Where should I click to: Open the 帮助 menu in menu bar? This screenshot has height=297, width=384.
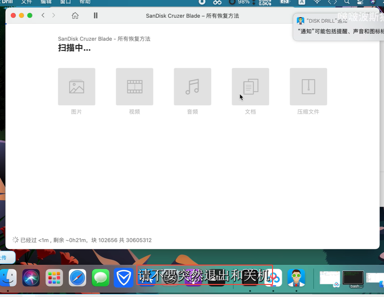pos(85,2)
